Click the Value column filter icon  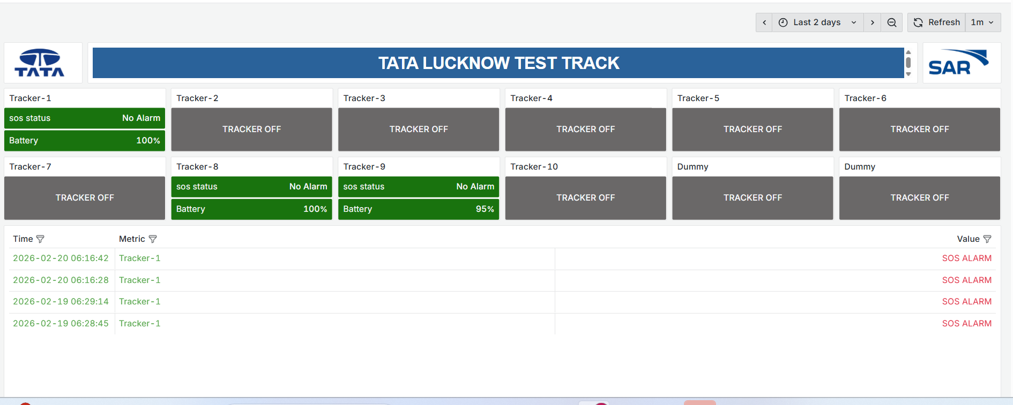987,239
